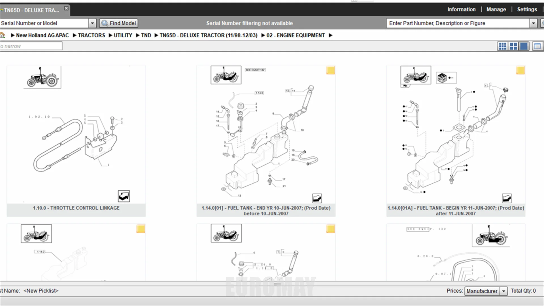This screenshot has width=544, height=306.
Task: Switch to the list view layout
Action: pos(537,46)
